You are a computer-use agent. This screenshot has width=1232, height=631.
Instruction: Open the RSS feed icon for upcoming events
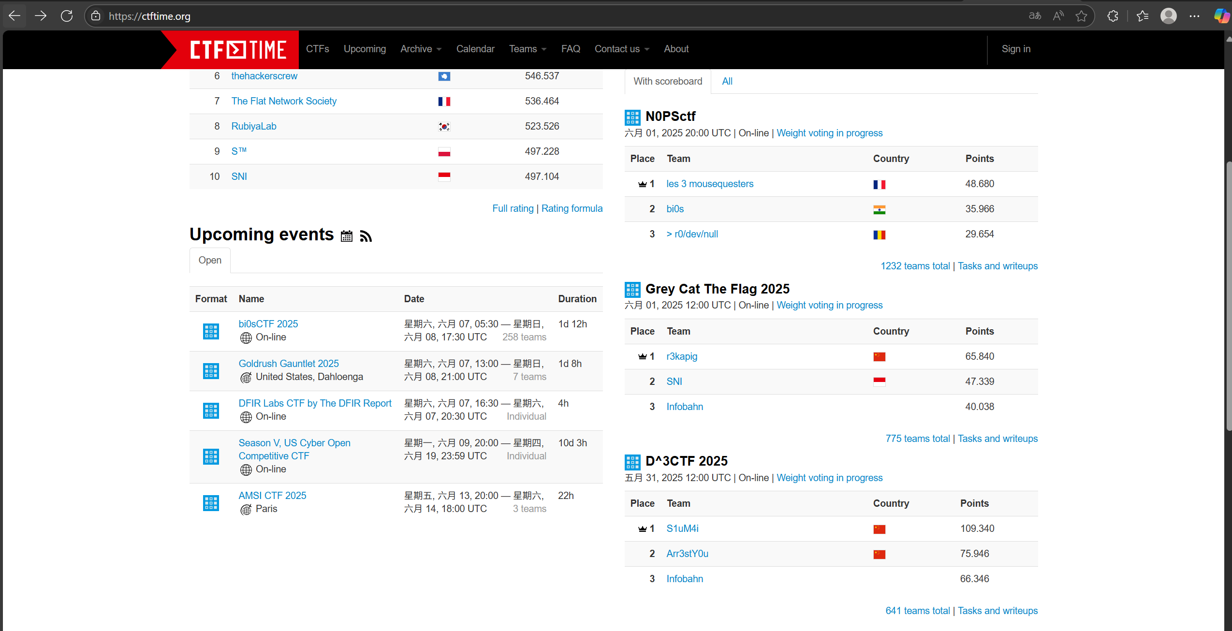[366, 236]
